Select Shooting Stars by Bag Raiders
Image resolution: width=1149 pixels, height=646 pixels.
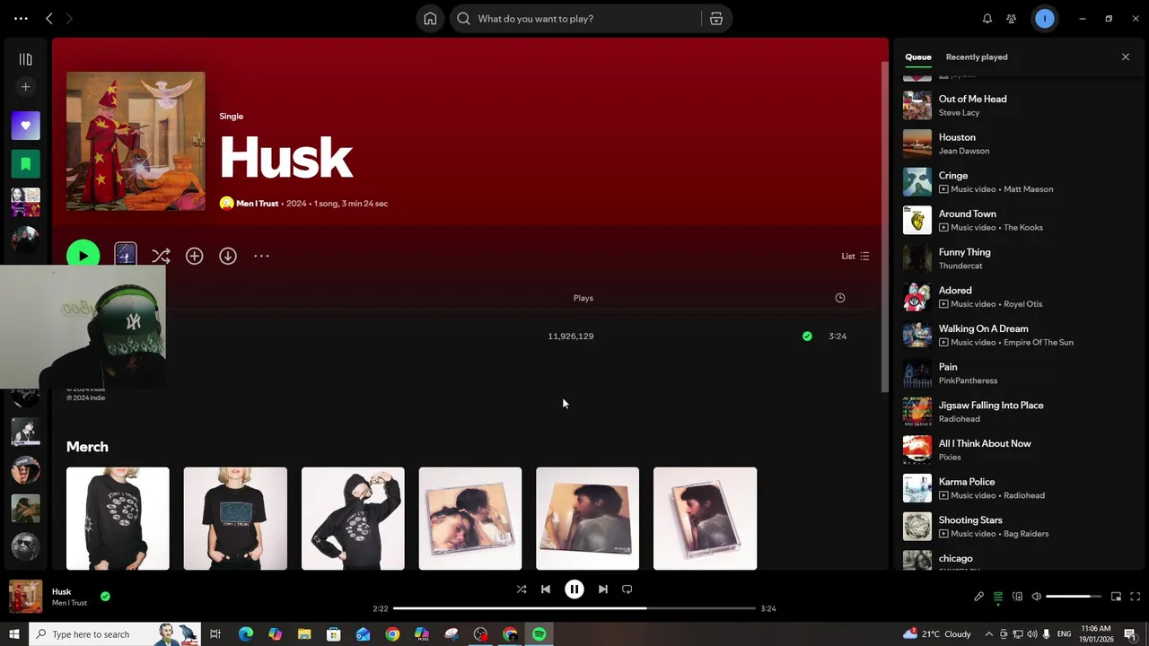pos(1019,527)
